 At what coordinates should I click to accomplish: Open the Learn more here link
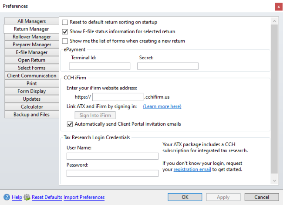click(x=162, y=106)
